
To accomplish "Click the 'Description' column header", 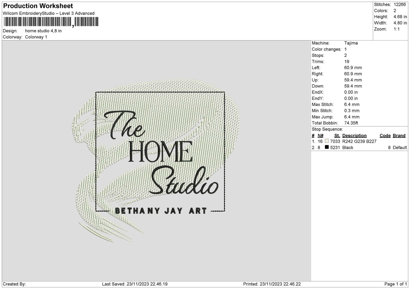I will tap(354, 135).
